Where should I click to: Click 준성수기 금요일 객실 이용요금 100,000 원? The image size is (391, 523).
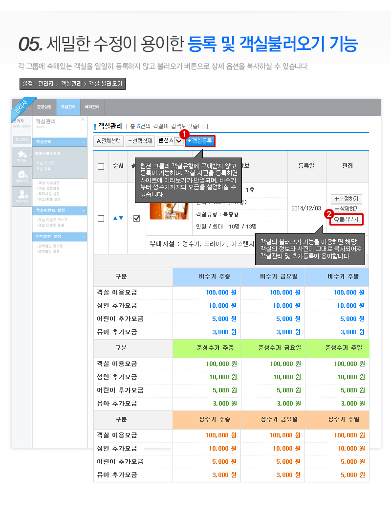285,364
